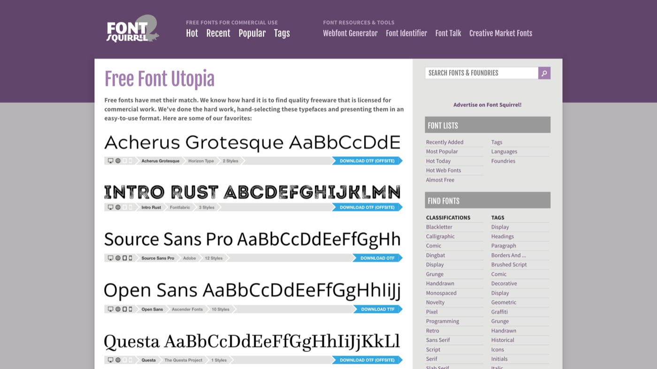Click faded ebook tablet icon in Questa row

tap(124, 360)
